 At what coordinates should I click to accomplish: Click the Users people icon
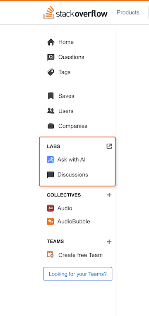51,111
